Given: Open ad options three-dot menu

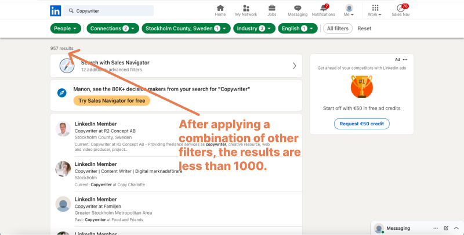Looking at the screenshot, I should (x=405, y=60).
